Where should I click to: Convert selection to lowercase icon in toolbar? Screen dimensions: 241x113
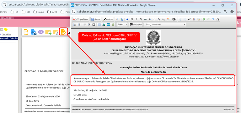163,19
